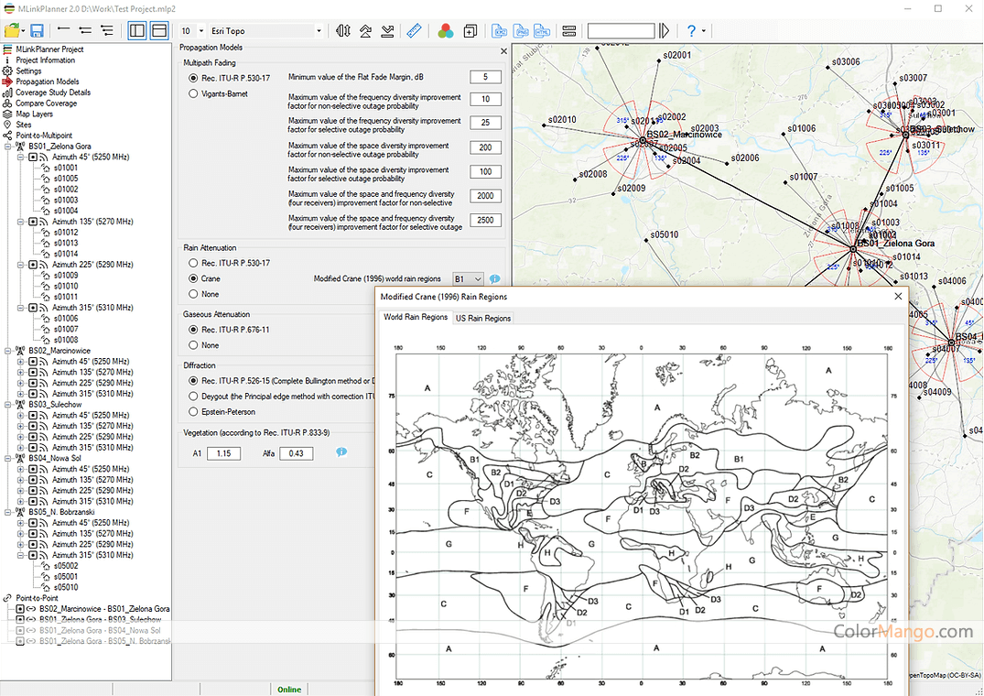Image resolution: width=984 pixels, height=696 pixels.
Task: Collapse the BS01_Zielona Gora tree node
Action: click(8, 147)
